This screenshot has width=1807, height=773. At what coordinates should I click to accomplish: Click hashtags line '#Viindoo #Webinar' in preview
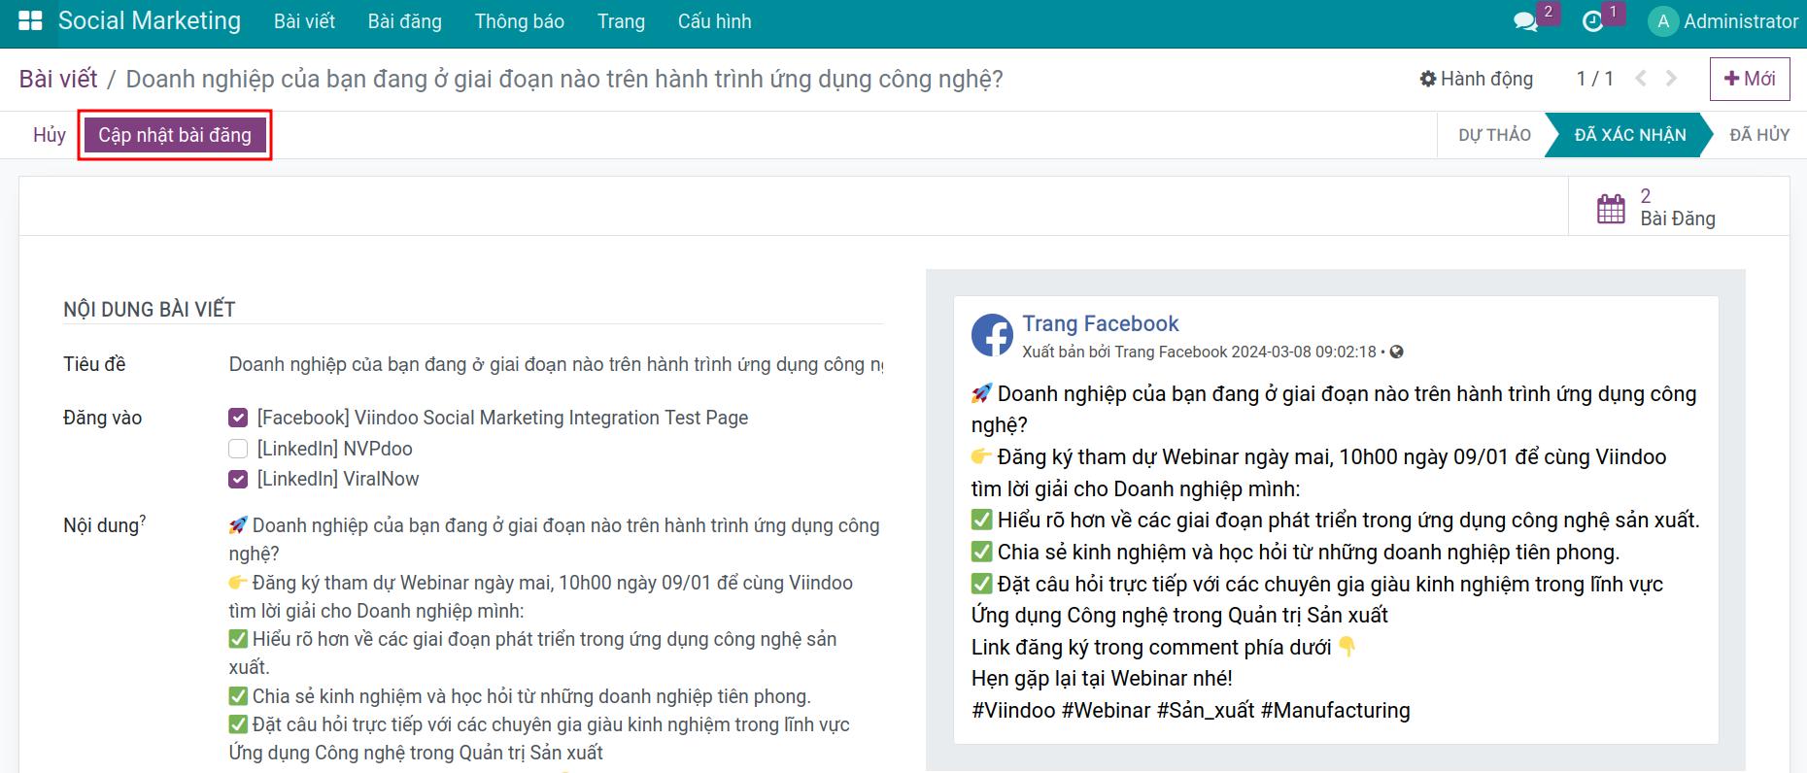tap(1190, 710)
